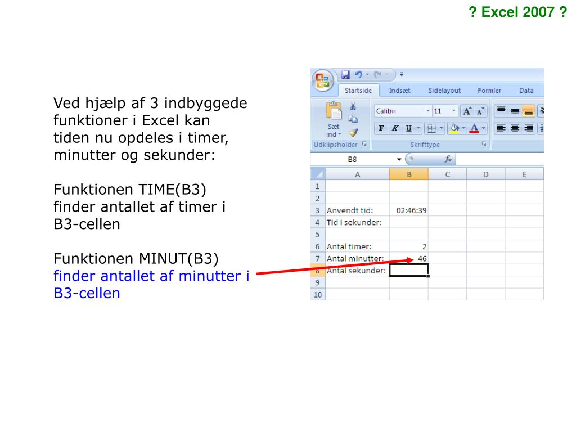Toggle highlighted bottom align button
This screenshot has height=432, width=576.
529,111
